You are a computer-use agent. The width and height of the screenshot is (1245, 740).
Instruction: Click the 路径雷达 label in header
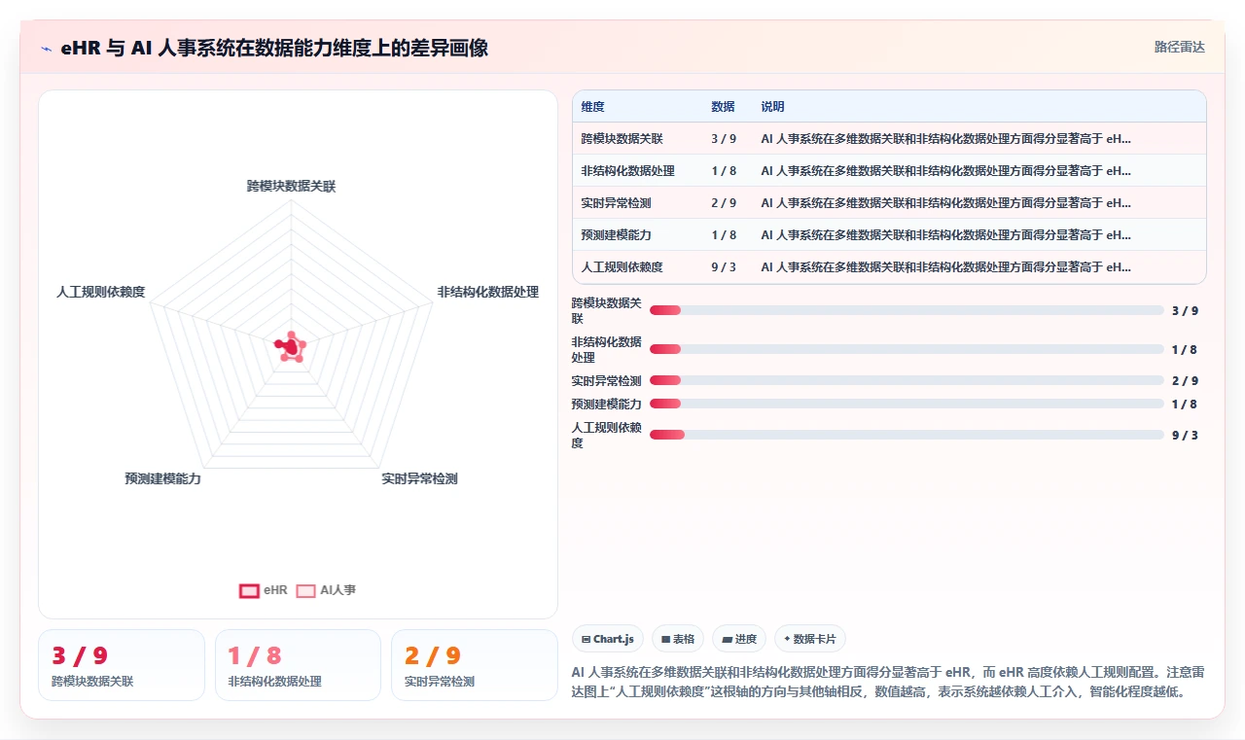tap(1180, 47)
